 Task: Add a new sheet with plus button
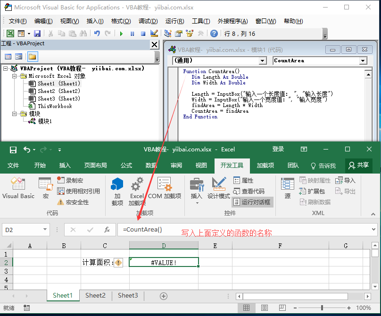tap(164, 296)
